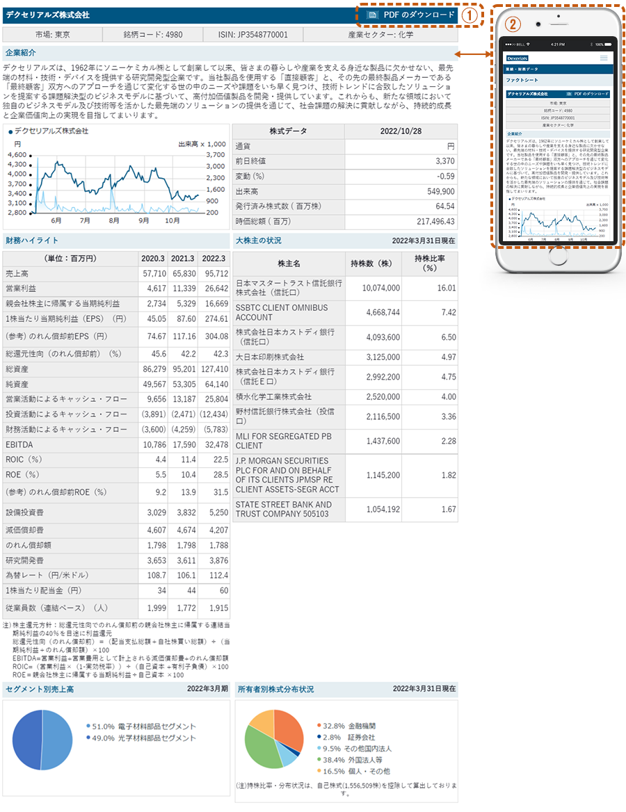Download the factsheet PDF from the header
This screenshot has width=626, height=812.
click(x=412, y=15)
